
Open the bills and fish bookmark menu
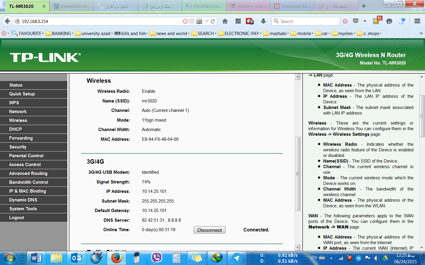point(131,33)
